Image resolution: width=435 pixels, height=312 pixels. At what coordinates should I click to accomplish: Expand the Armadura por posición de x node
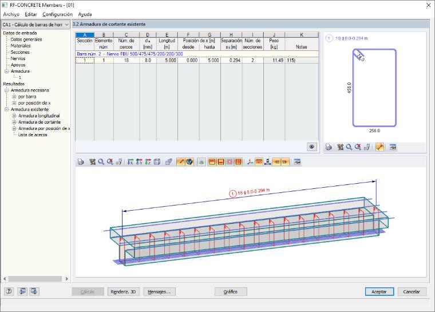[14, 128]
